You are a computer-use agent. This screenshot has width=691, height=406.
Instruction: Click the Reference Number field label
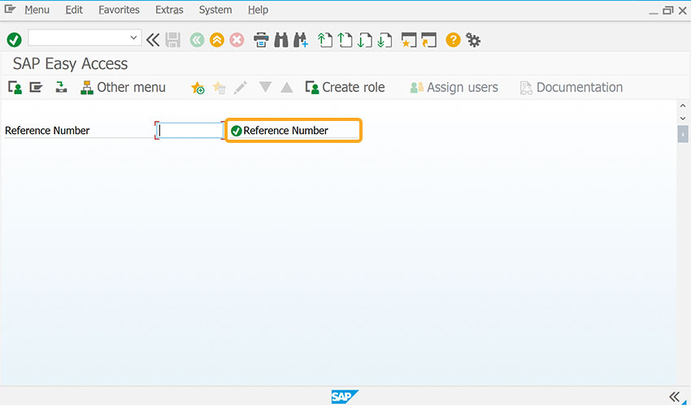[x=47, y=131]
